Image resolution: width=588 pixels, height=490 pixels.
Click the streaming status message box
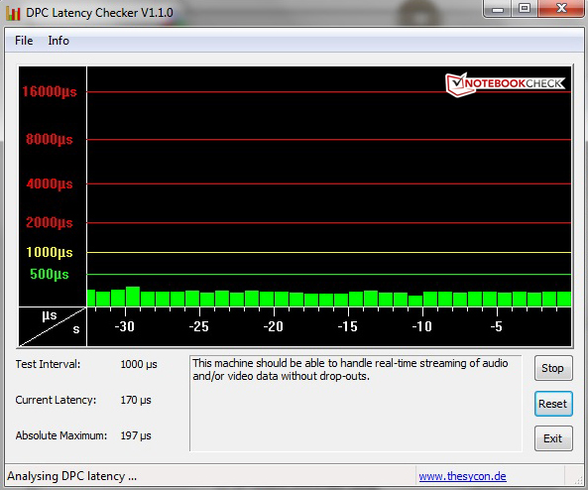tap(356, 404)
